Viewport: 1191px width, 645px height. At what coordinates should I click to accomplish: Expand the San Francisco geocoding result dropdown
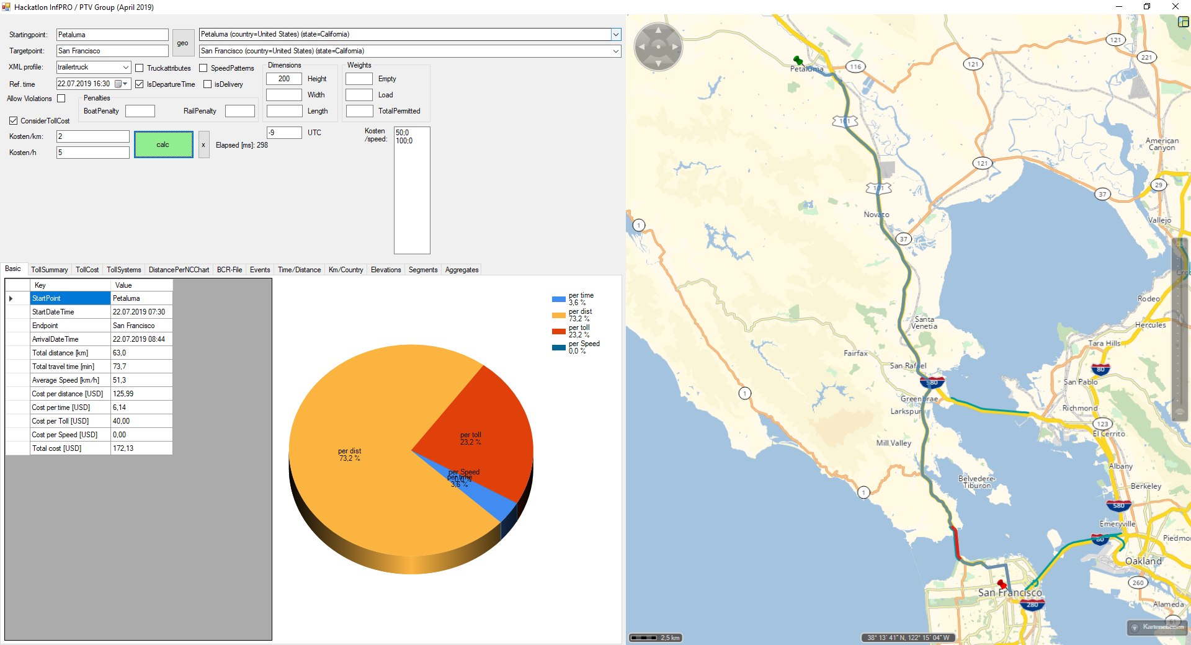[x=615, y=51]
